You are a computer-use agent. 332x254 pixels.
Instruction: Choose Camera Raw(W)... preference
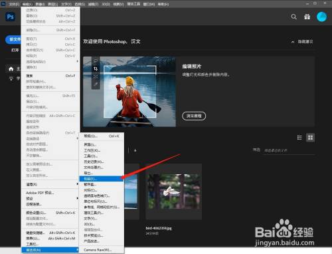(x=102, y=250)
